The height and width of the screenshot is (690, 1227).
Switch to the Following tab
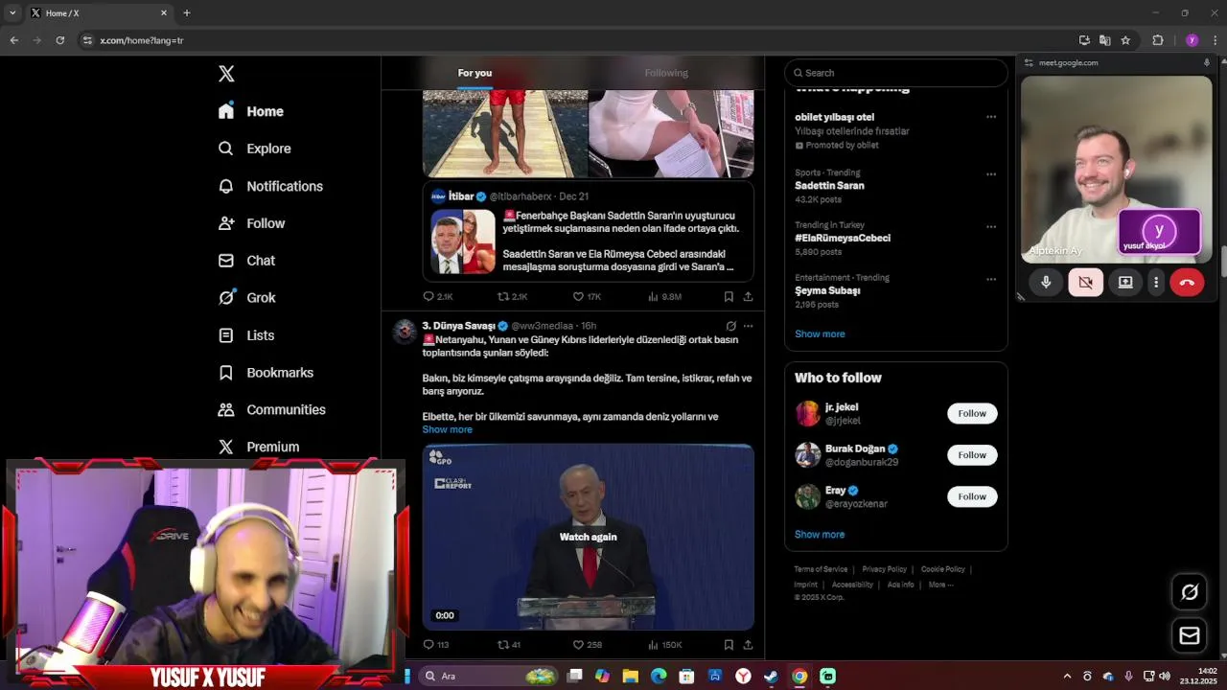coord(666,73)
